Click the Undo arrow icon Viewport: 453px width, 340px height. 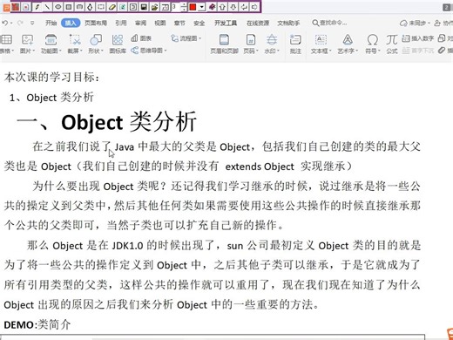coord(5,23)
